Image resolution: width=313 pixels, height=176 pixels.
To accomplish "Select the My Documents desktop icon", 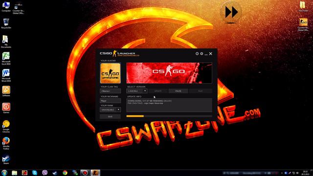I will [x=6, y=42].
